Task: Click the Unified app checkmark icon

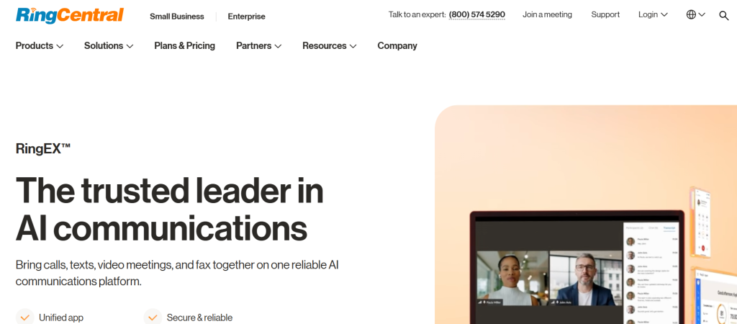Action: point(25,318)
